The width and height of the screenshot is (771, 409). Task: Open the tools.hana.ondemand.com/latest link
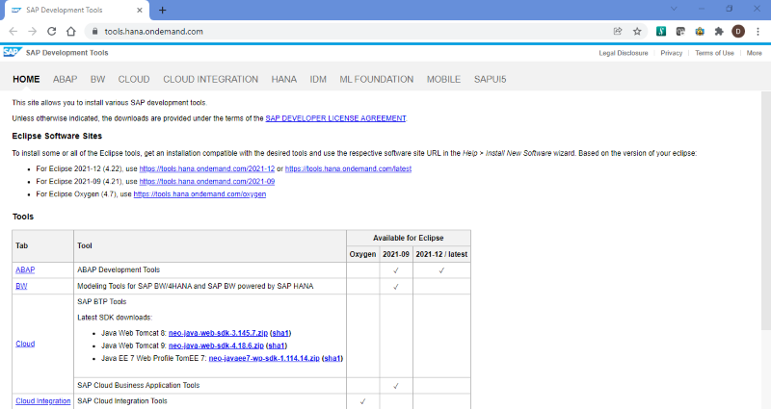pos(348,168)
